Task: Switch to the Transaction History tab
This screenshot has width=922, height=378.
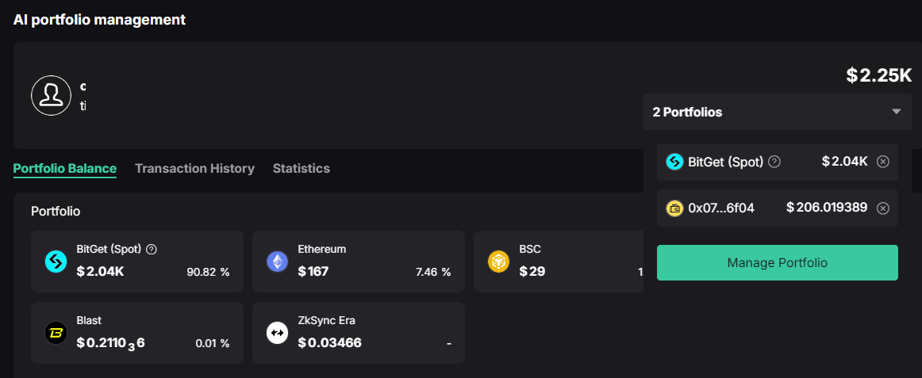Action: (x=194, y=168)
